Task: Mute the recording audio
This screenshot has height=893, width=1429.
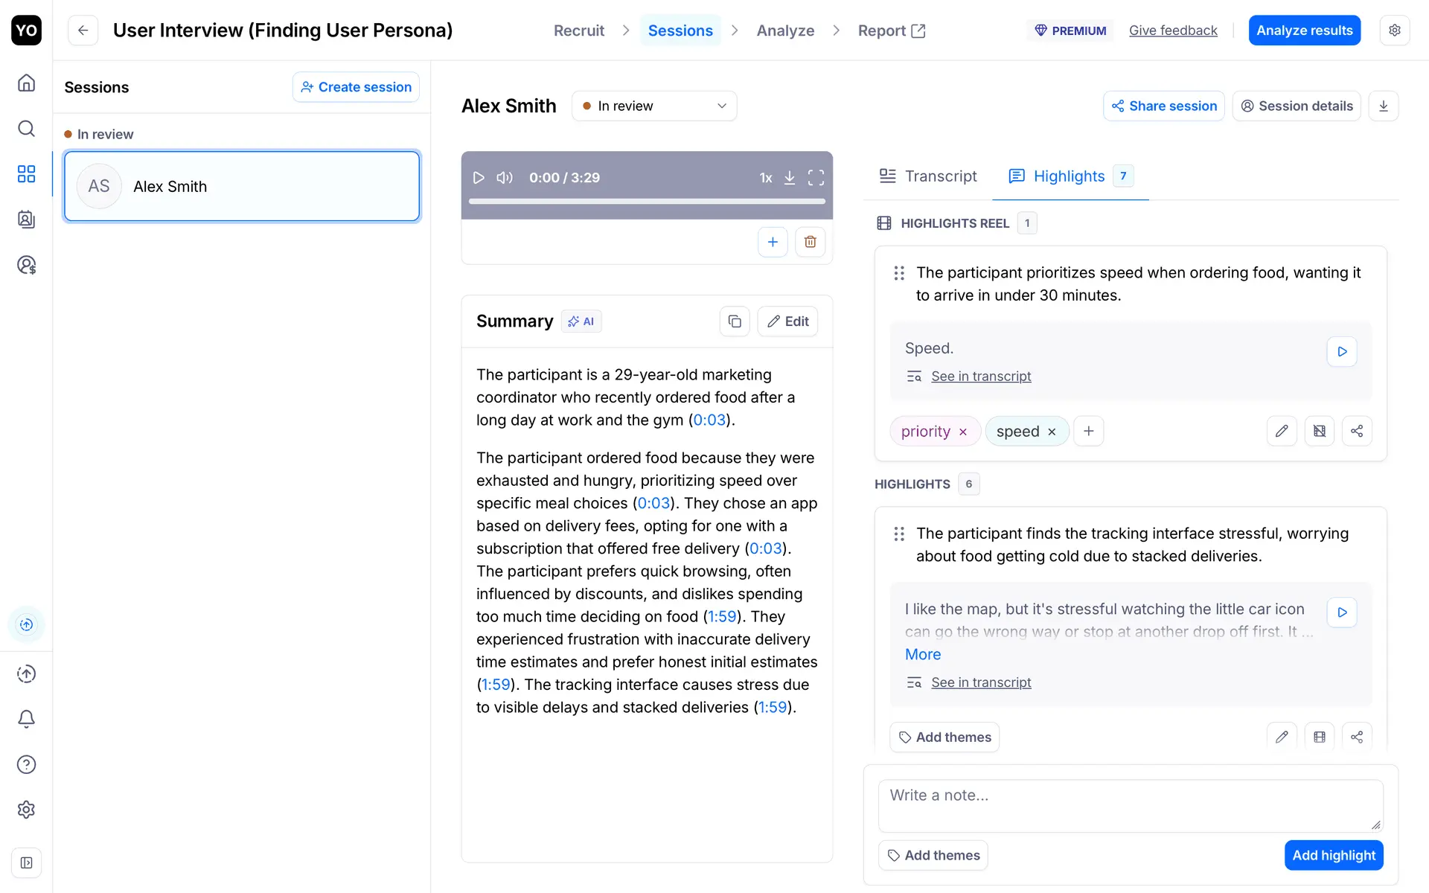Action: [x=505, y=178]
